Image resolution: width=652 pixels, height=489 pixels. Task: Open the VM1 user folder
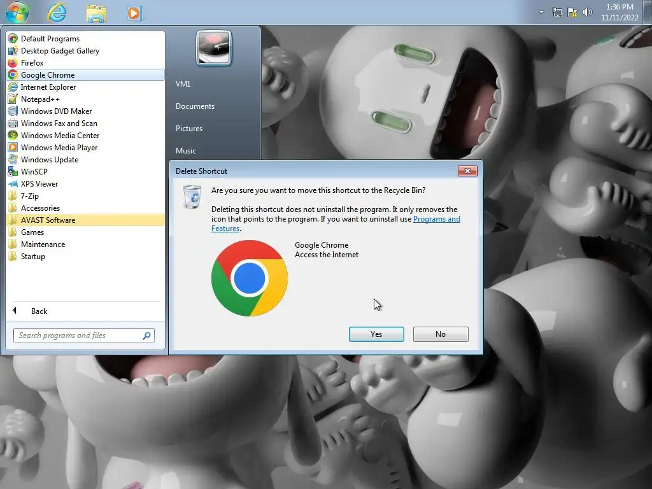pos(183,83)
